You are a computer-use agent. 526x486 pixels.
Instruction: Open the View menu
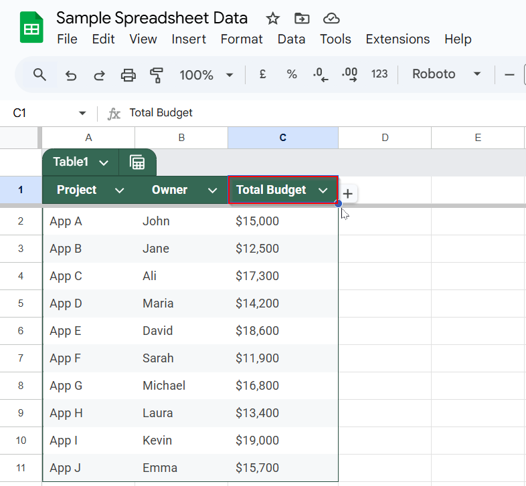pos(143,39)
